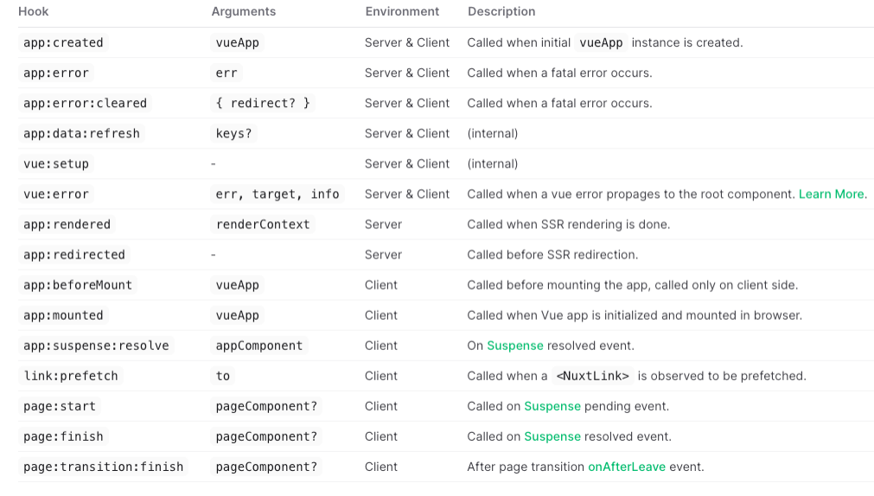Click Suspense link in app:suspense:resolve row
Image resolution: width=874 pixels, height=496 pixels.
515,346
